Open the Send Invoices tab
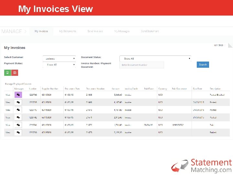The width and height of the screenshot is (233, 175). click(x=95, y=31)
